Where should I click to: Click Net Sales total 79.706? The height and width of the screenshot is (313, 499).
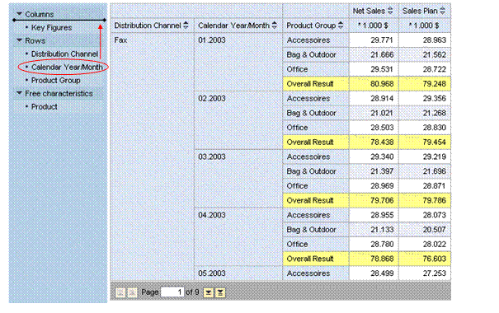tap(374, 200)
